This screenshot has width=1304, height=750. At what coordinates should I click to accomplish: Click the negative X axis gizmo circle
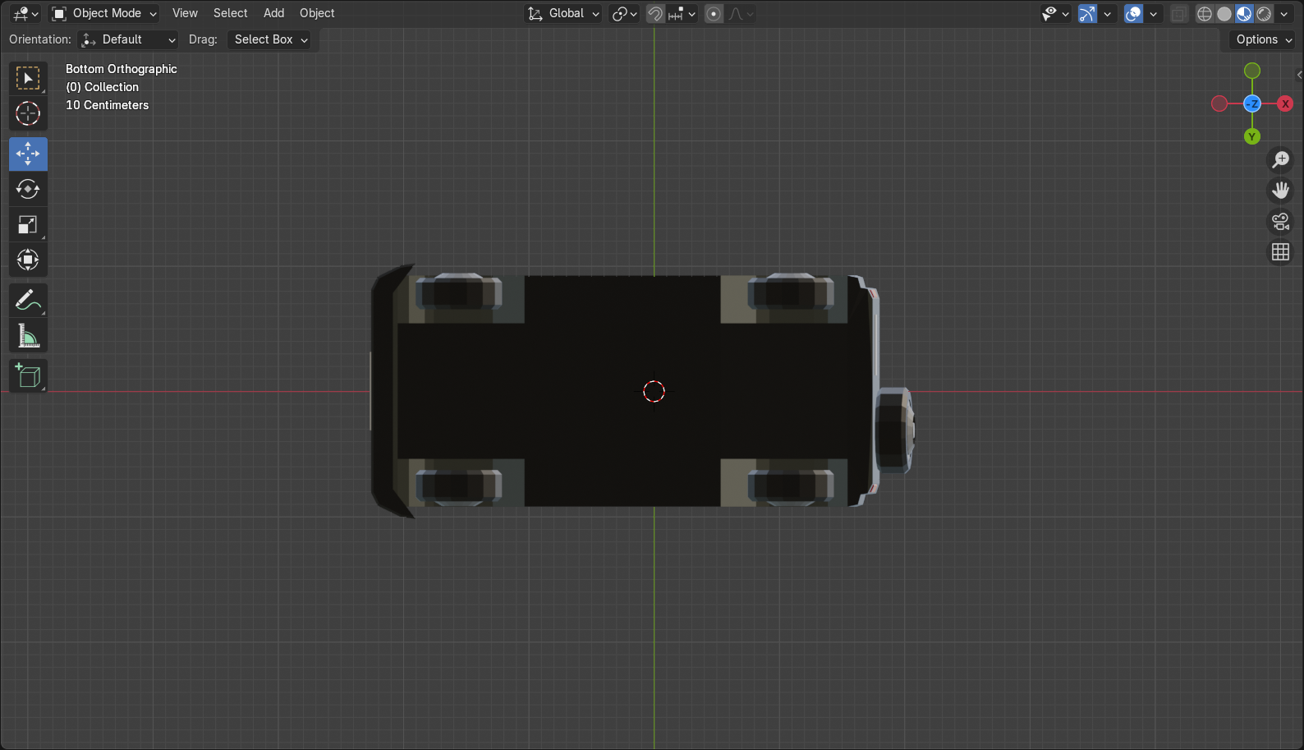click(x=1219, y=104)
